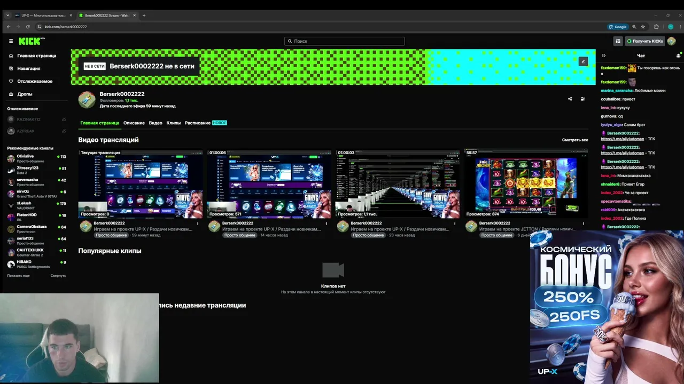
Task: Open recommended channel HIBAKO
Action: tap(36, 264)
